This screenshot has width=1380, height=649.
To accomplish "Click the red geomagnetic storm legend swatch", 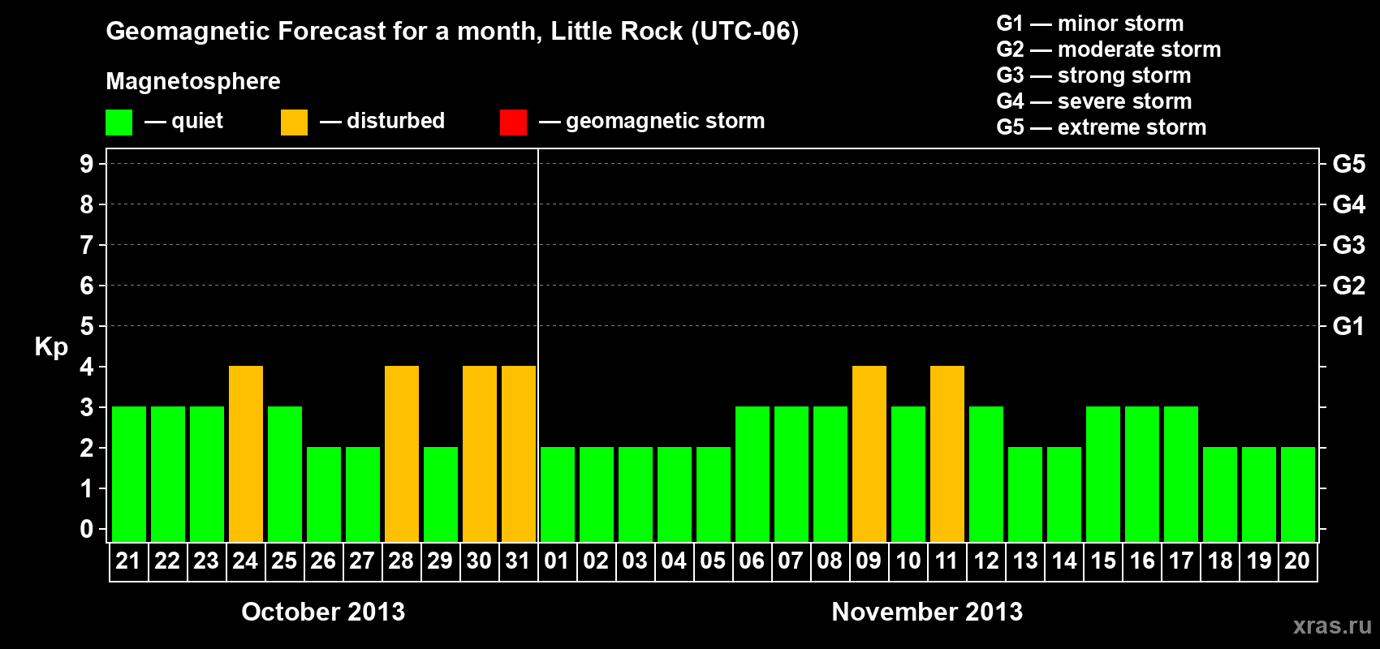I will [x=513, y=122].
